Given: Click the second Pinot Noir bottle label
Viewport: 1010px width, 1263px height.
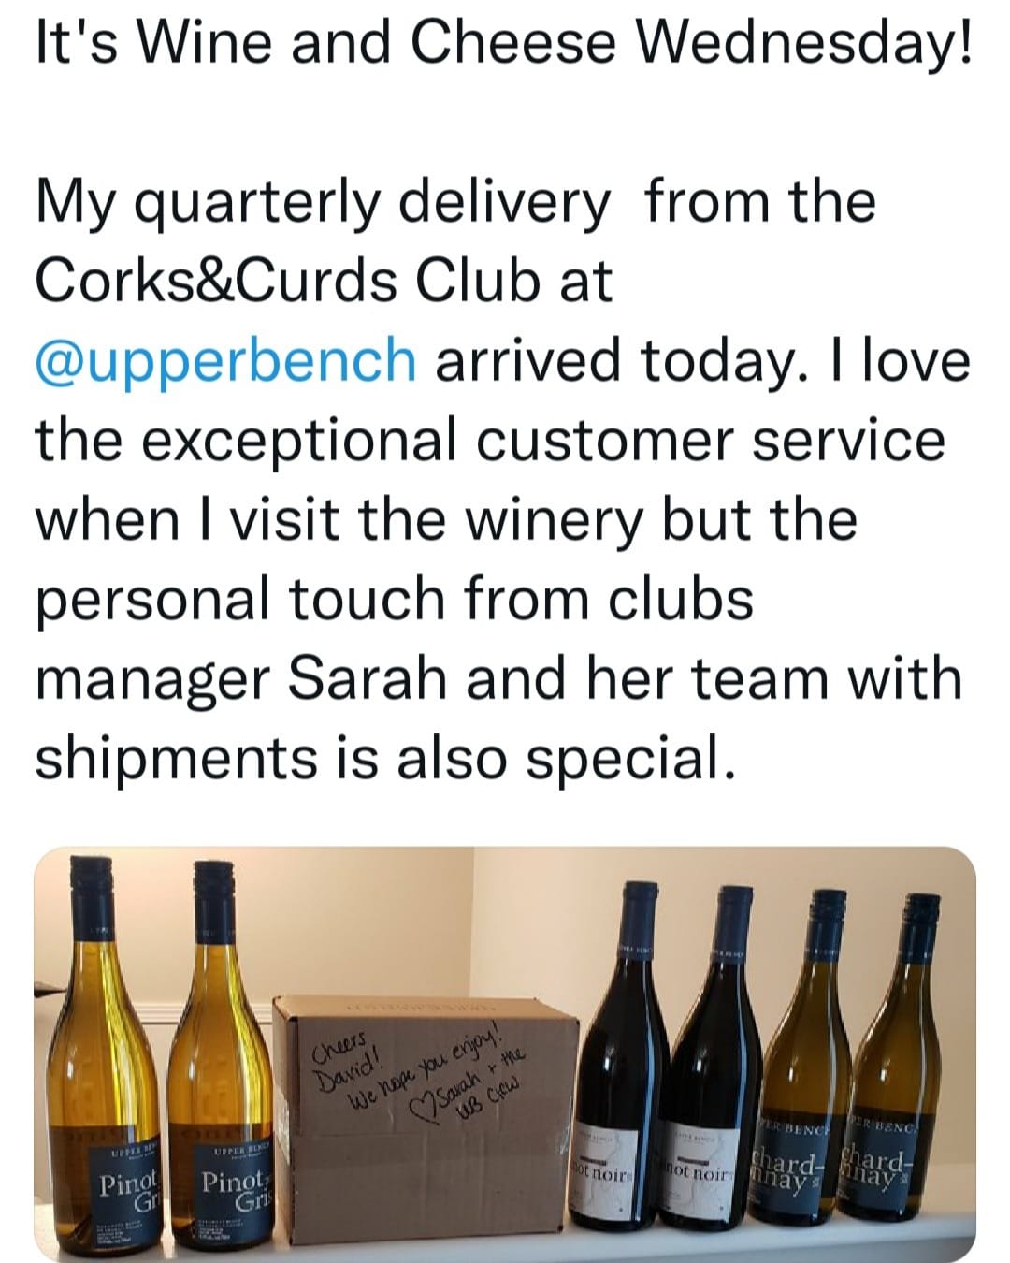Looking at the screenshot, I should pyautogui.click(x=697, y=1170).
